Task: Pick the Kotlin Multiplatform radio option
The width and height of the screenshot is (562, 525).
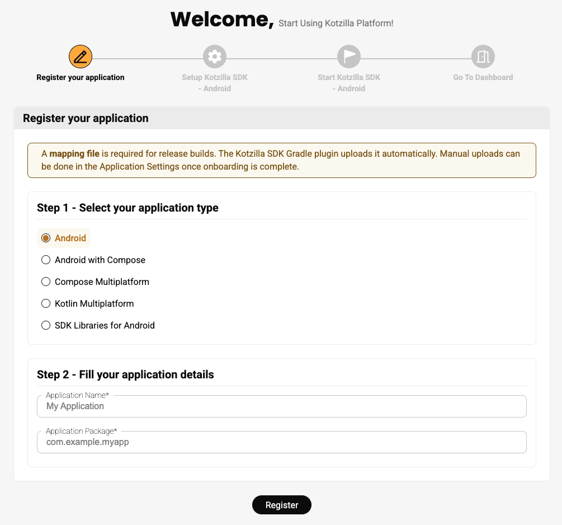Action: click(46, 304)
